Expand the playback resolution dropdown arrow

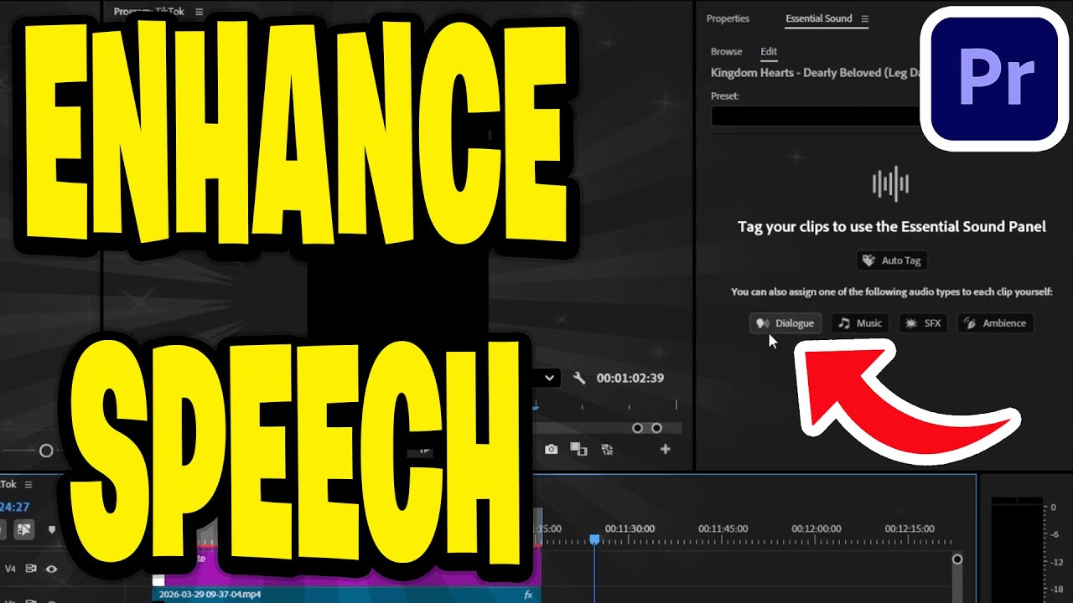pos(549,378)
